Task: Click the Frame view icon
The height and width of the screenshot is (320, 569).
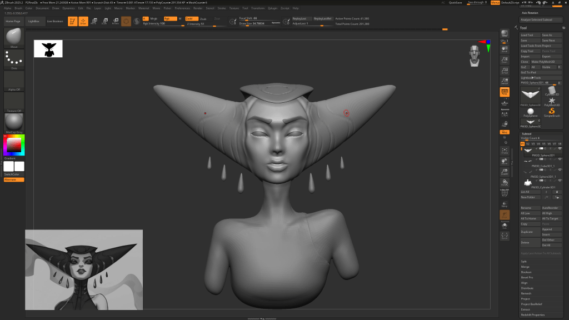Action: coord(505,150)
